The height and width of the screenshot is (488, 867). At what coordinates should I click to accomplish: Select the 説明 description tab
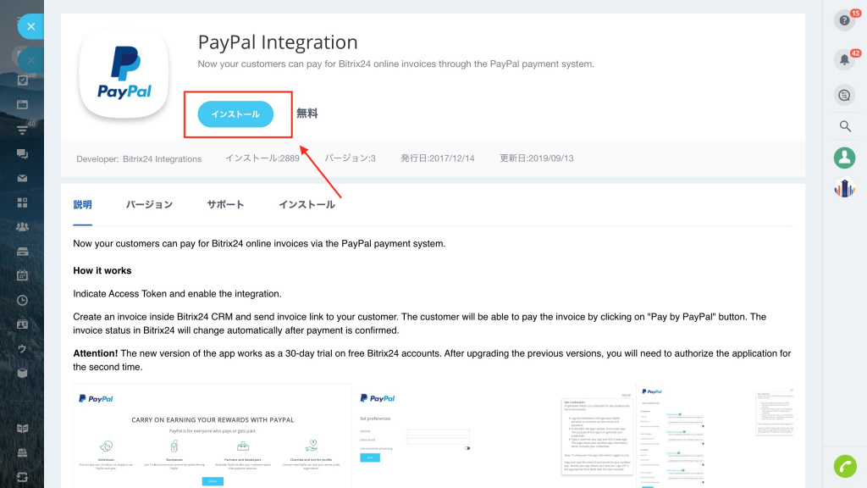pyautogui.click(x=82, y=205)
